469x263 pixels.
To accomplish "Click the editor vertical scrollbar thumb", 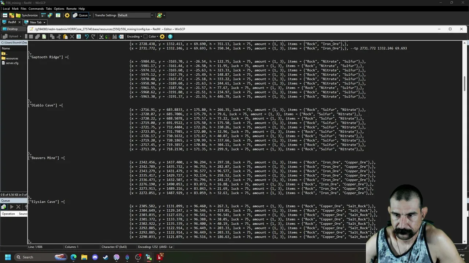I will (x=465, y=84).
